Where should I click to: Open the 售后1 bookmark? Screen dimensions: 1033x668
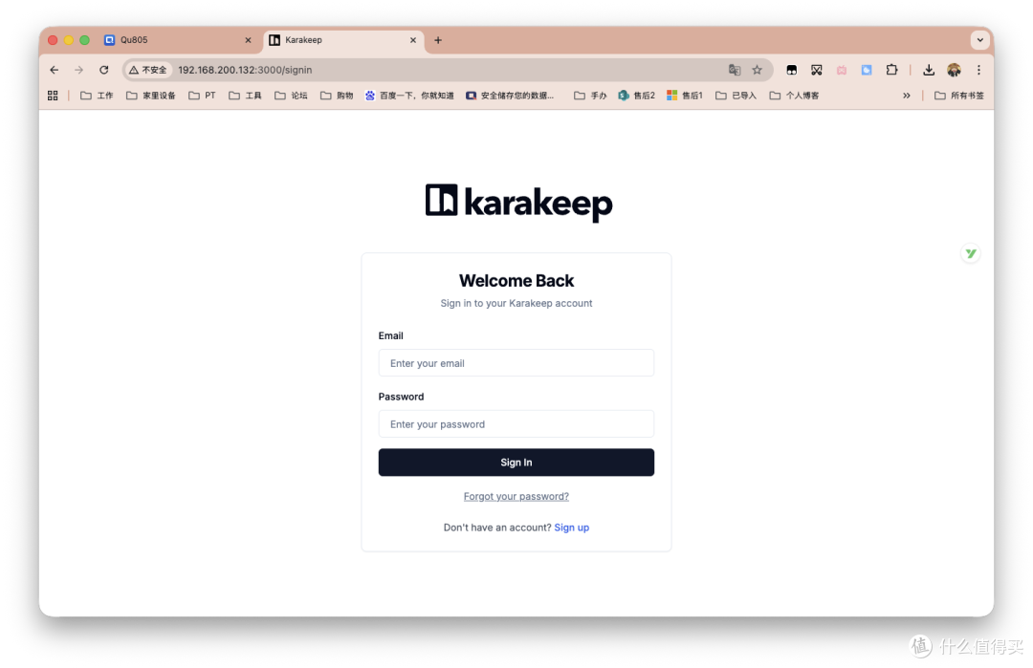(x=685, y=96)
